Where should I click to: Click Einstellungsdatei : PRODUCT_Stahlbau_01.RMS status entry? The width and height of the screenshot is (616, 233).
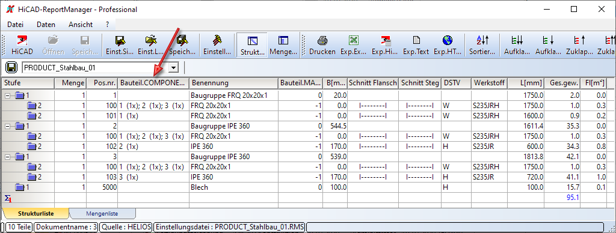(x=229, y=227)
